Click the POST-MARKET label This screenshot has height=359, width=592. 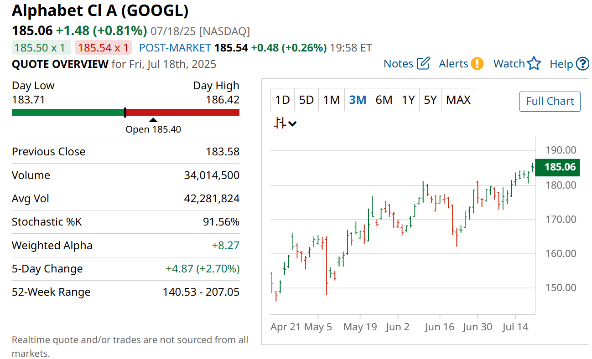(x=175, y=47)
